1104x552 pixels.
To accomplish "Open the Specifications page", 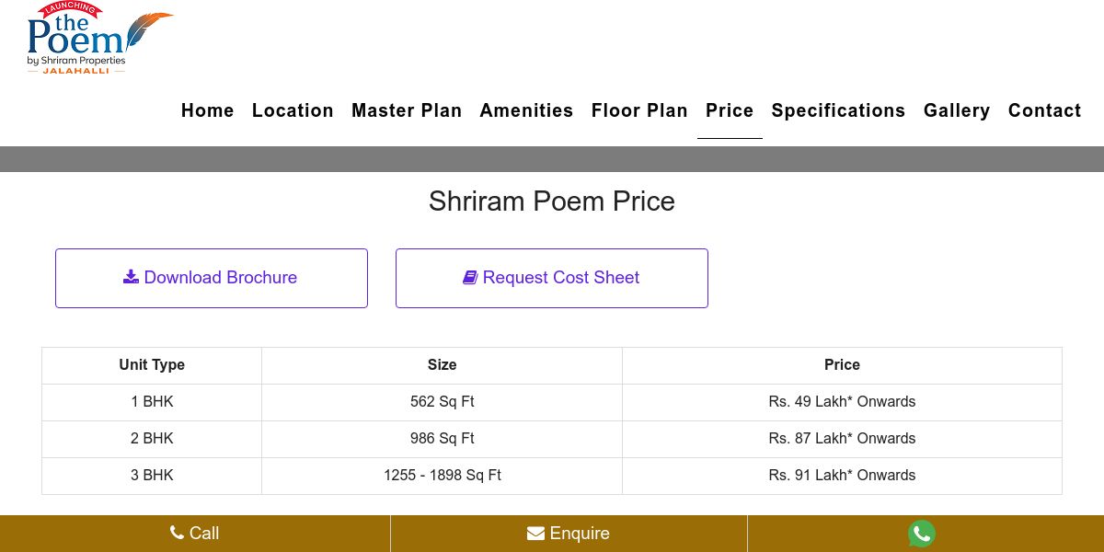I will tap(838, 110).
